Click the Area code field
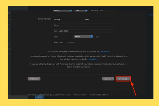Viewport: 159px width, 106px height. coord(60,42)
